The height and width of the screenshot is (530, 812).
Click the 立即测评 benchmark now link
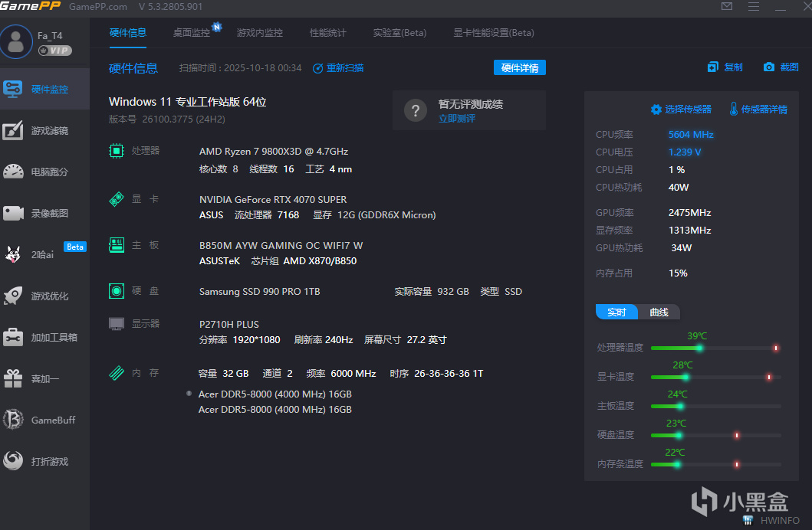457,119
